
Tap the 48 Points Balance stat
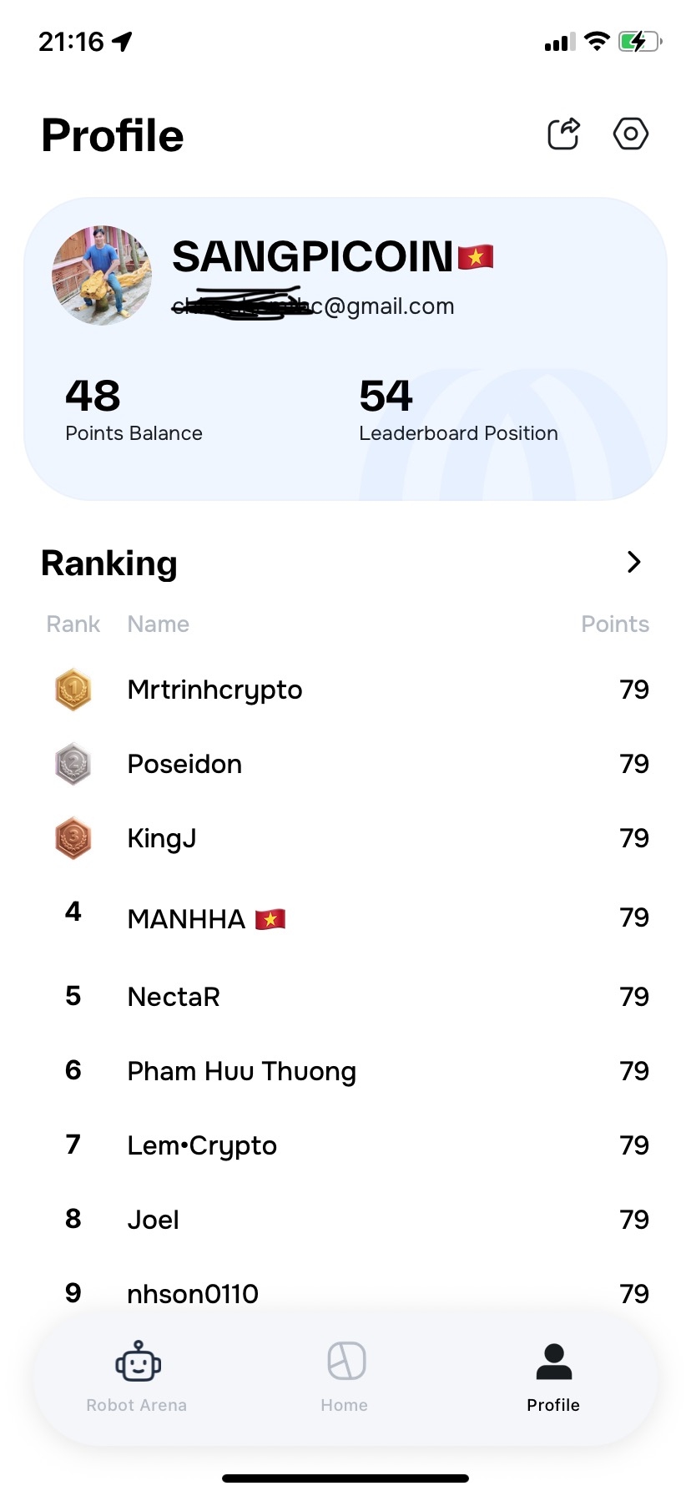pyautogui.click(x=134, y=409)
